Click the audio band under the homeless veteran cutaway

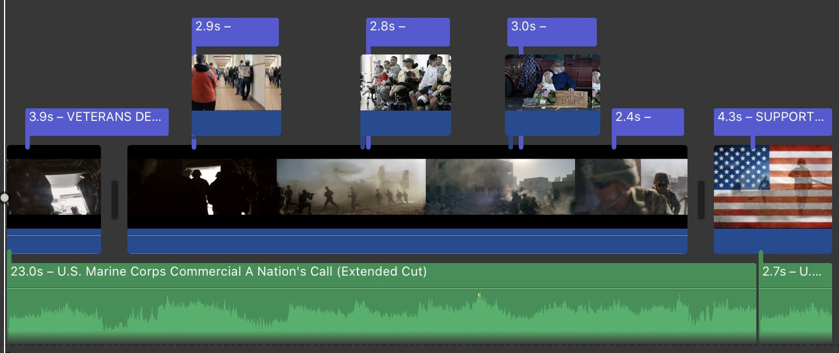pos(553,123)
